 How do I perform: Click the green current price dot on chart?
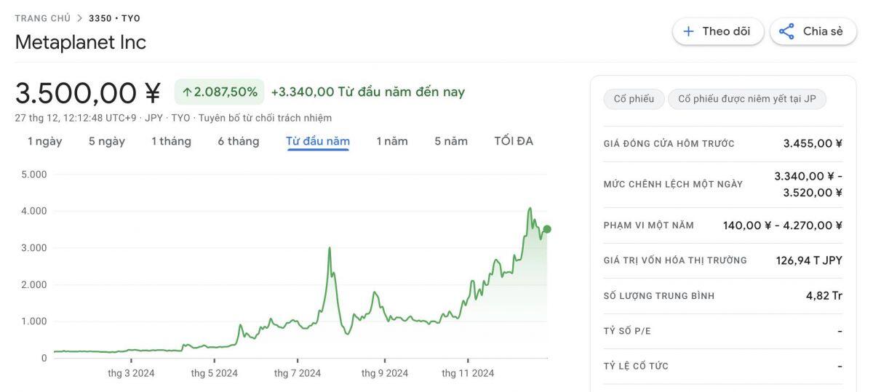547,229
